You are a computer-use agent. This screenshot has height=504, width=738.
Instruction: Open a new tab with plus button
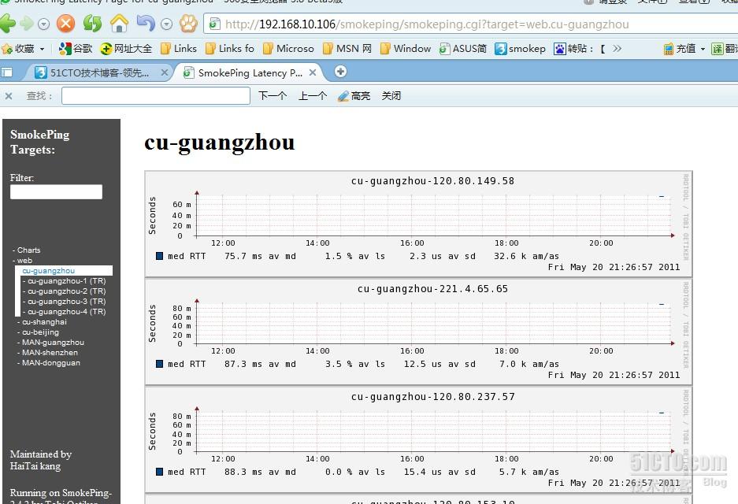coord(340,72)
